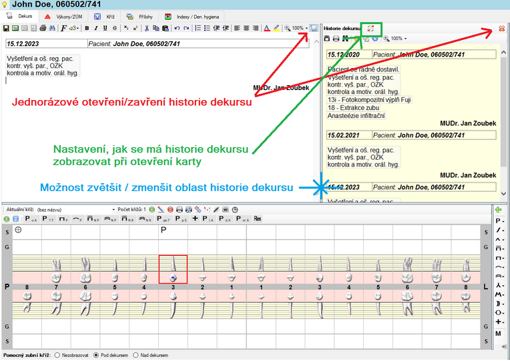510x361 pixels.
Task: Select Pod dekursem radio option
Action: point(111,356)
